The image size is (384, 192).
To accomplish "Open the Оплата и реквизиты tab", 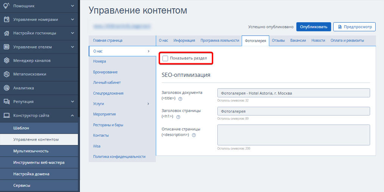I will [347, 41].
